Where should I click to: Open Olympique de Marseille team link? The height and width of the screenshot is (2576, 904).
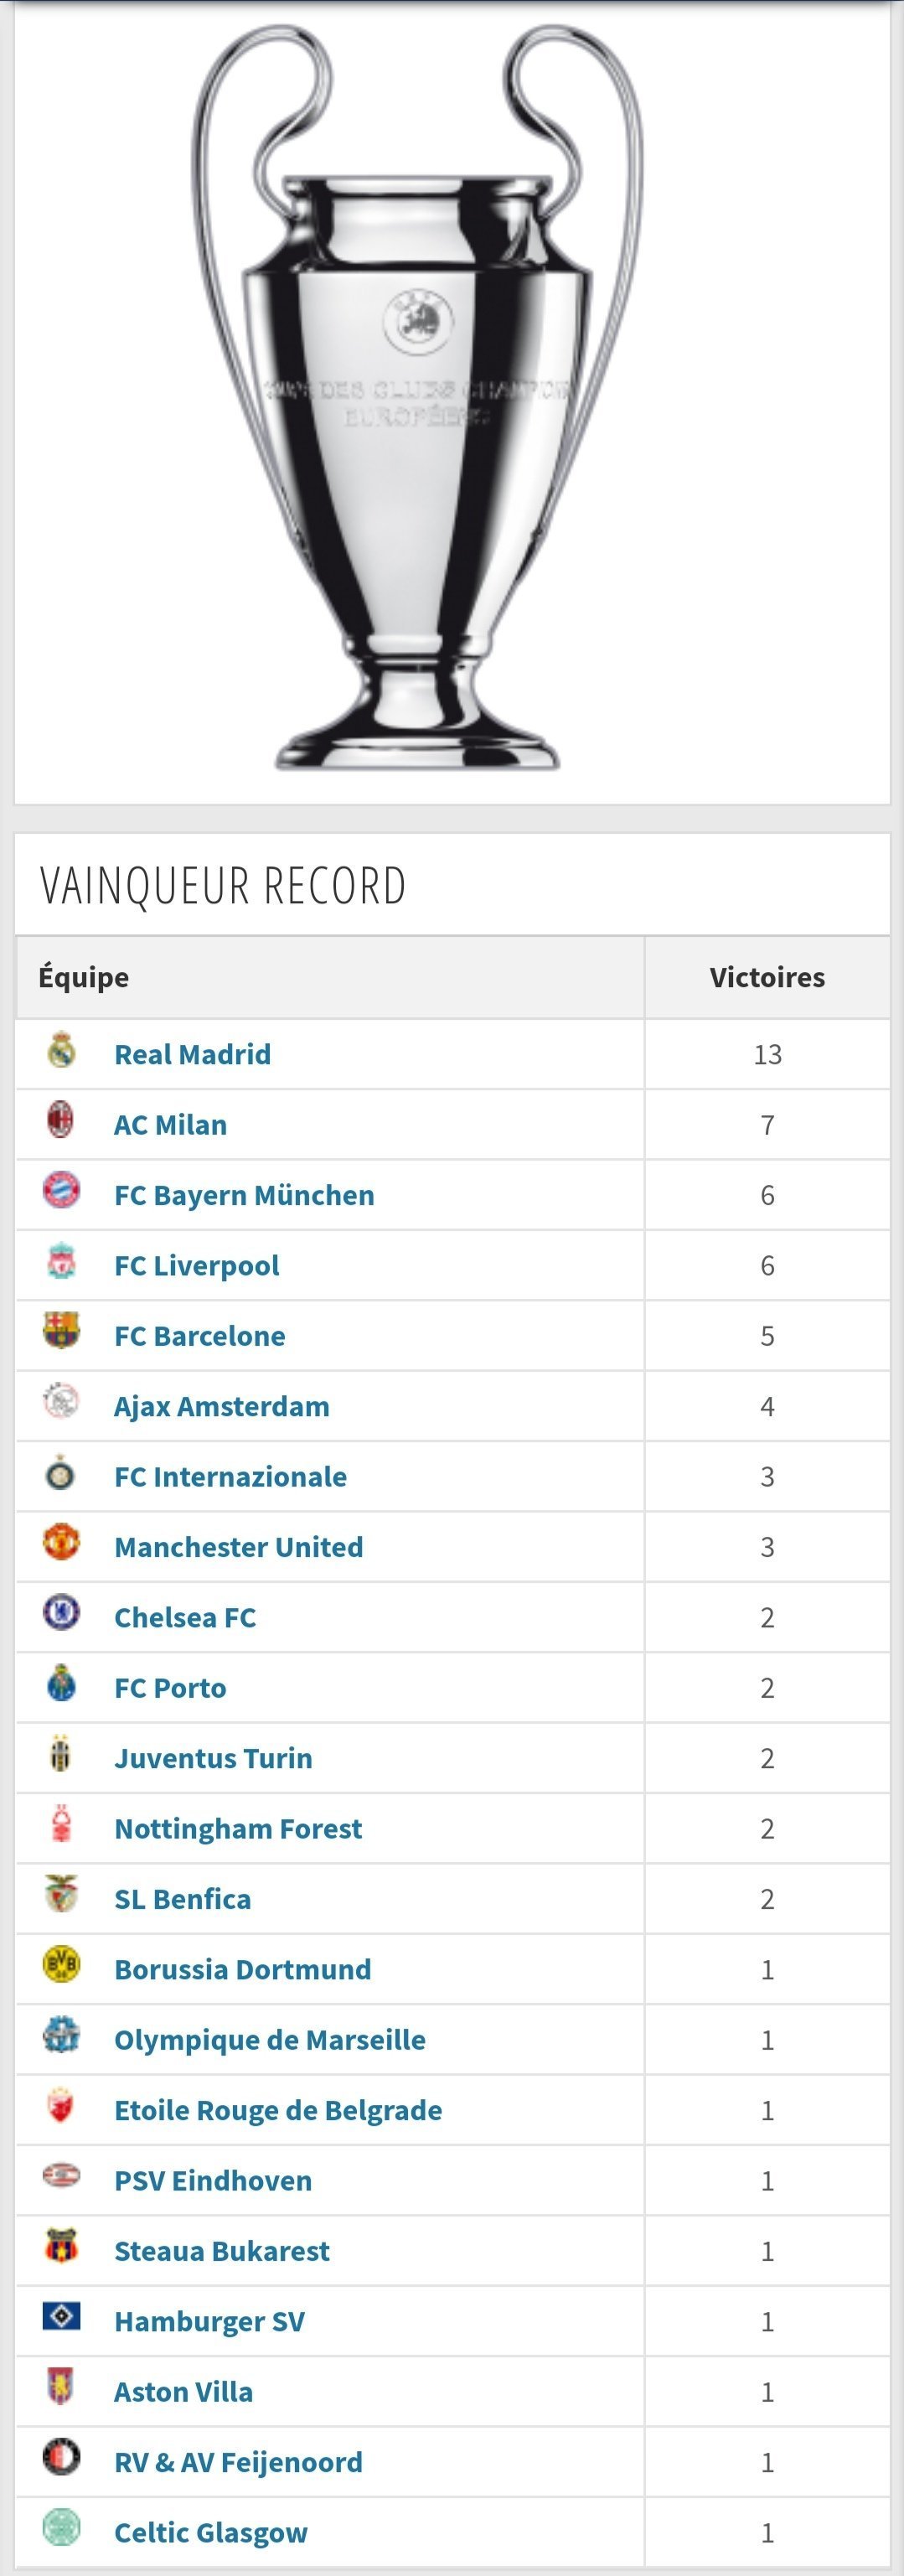click(270, 2040)
